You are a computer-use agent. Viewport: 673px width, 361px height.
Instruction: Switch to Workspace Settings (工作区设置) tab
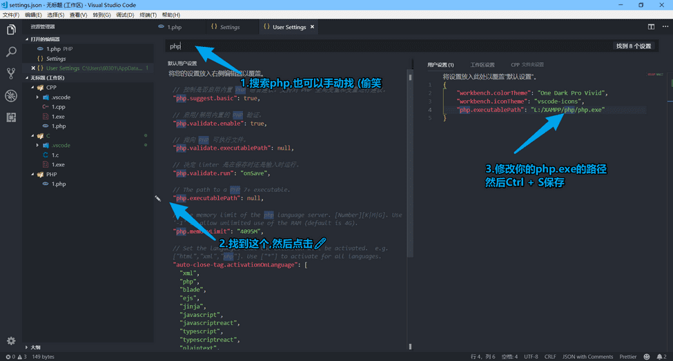(x=482, y=65)
